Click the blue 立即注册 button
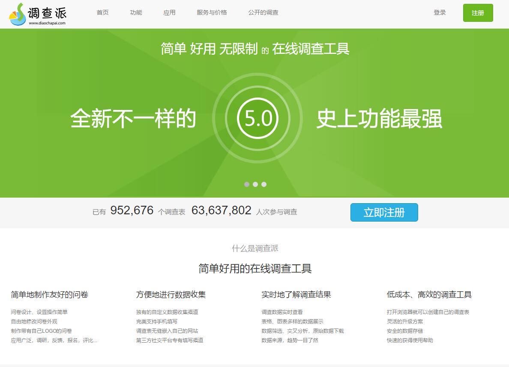Screen dimensions: 509x367 [384, 212]
